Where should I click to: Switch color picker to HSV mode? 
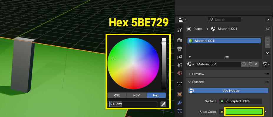coord(136,95)
